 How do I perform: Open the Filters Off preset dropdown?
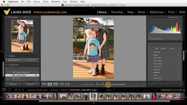pyautogui.click(x=171, y=90)
